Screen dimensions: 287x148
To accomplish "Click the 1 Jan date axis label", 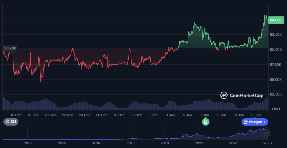I will [153, 115].
